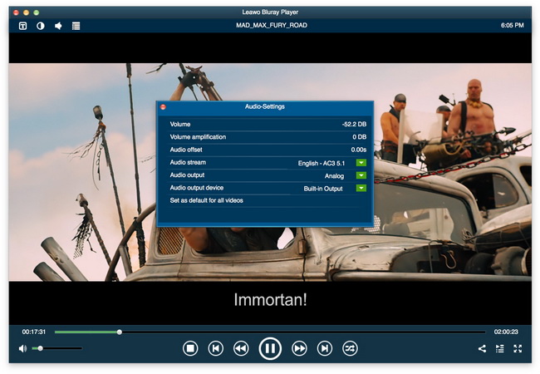The image size is (540, 374).
Task: Open video settings contrast icon
Action: point(40,26)
